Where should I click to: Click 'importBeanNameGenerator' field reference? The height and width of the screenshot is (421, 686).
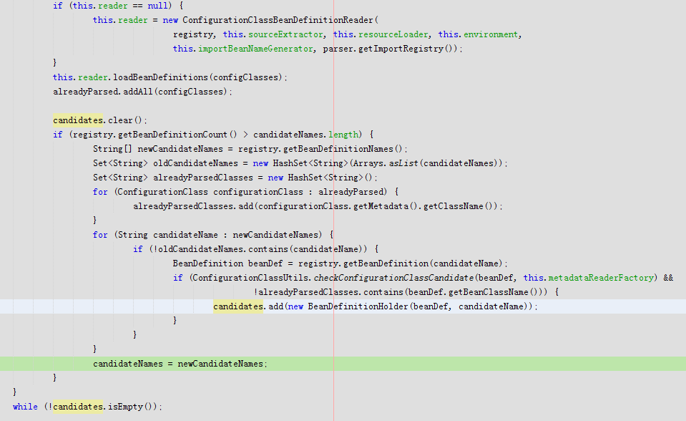255,49
